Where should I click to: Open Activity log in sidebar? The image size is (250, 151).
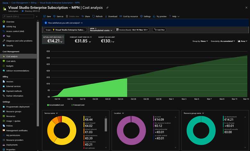pyautogui.click(x=11, y=27)
